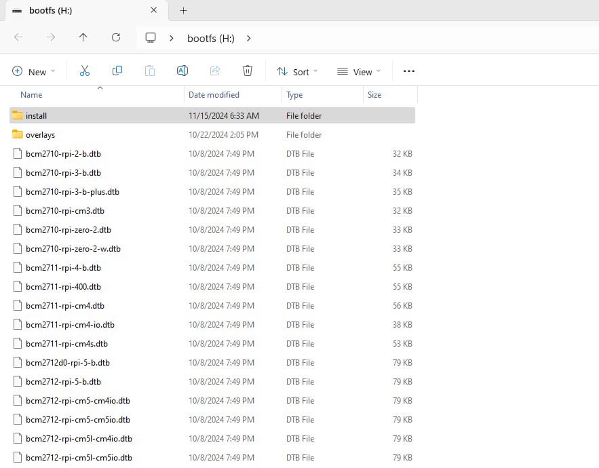Cut the selected item using the scissors icon
Screen dimensions: 599x468
[x=84, y=71]
